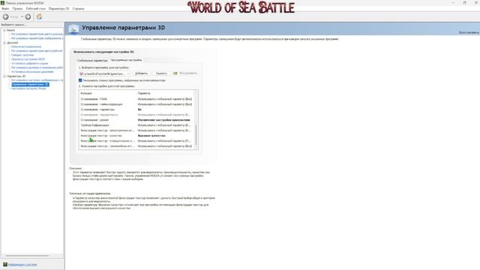Select the texture filtering quality row
This screenshot has width=480, height=270.
(x=136, y=136)
